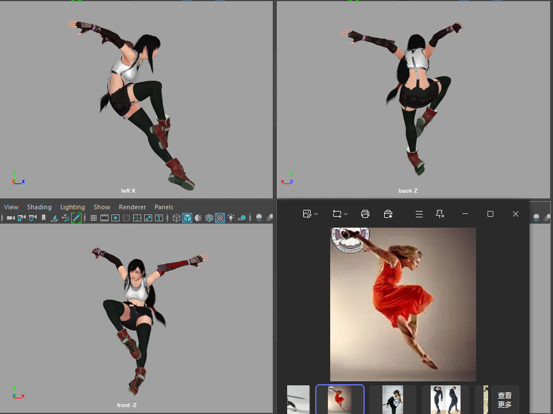Select the high kick pose thumbnail
Image resolution: width=553 pixels, height=414 pixels.
(393, 400)
